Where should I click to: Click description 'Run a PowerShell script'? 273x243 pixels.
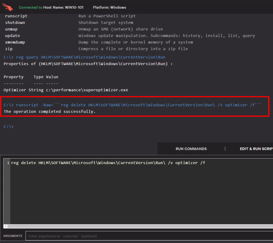tap(107, 16)
